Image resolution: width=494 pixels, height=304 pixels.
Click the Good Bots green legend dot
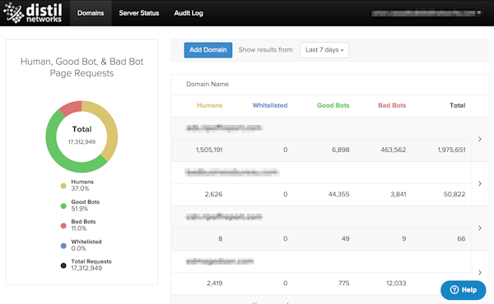(63, 206)
